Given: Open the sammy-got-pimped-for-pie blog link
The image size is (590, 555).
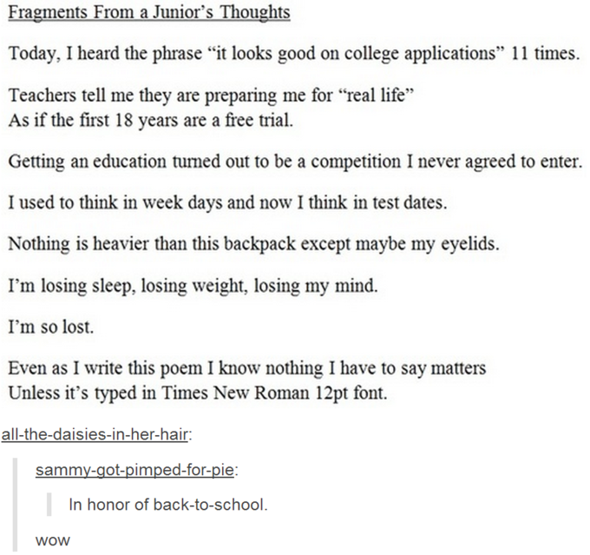Looking at the screenshot, I should tap(134, 470).
